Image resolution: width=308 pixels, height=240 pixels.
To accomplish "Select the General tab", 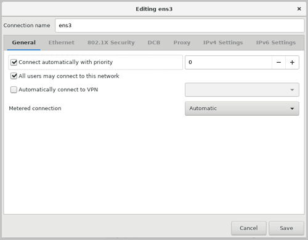I will pyautogui.click(x=24, y=42).
